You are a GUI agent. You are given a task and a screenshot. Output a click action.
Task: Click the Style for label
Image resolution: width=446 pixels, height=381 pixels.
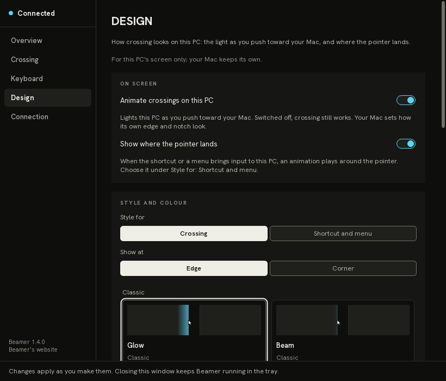coord(132,217)
